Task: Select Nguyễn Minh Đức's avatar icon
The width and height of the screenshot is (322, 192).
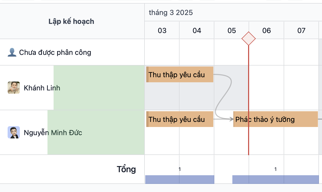Action: (x=13, y=132)
